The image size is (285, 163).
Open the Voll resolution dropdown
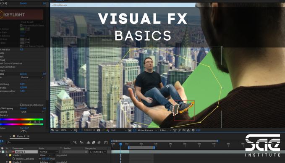pyautogui.click(x=118, y=130)
